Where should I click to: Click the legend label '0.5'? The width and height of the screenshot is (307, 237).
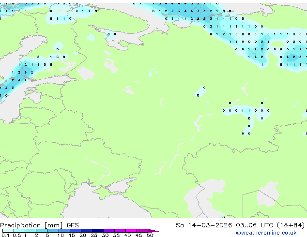17,235
